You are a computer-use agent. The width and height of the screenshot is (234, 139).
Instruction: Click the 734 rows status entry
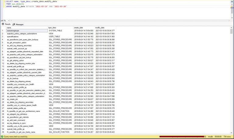tap(227, 137)
